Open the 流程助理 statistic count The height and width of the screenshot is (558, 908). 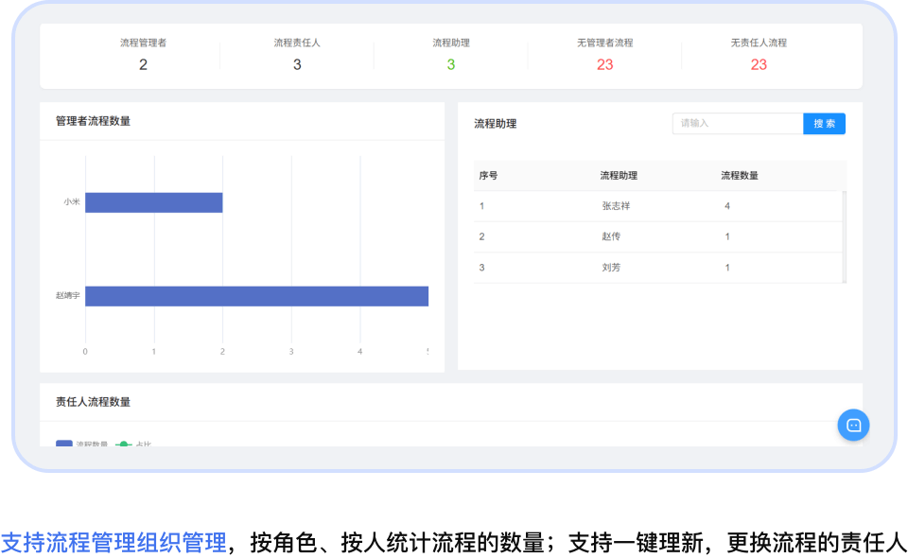pyautogui.click(x=450, y=64)
